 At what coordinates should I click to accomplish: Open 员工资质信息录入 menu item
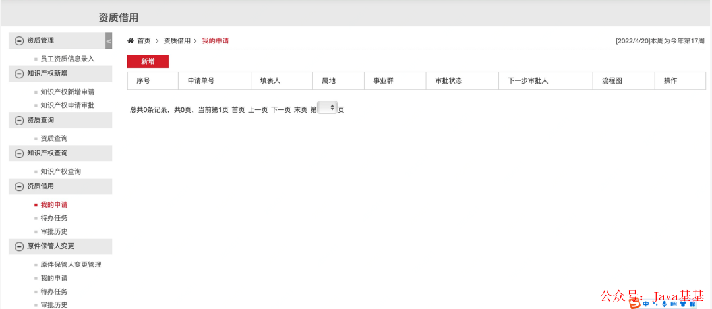[x=67, y=59]
